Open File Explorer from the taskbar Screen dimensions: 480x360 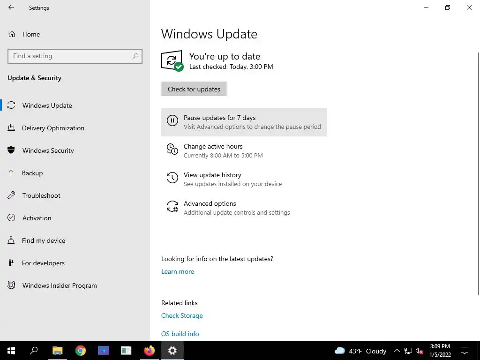point(57,351)
